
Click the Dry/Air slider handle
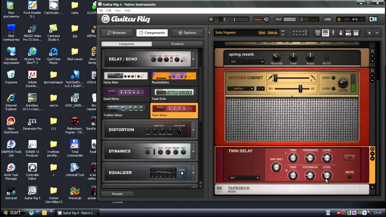click(x=300, y=89)
